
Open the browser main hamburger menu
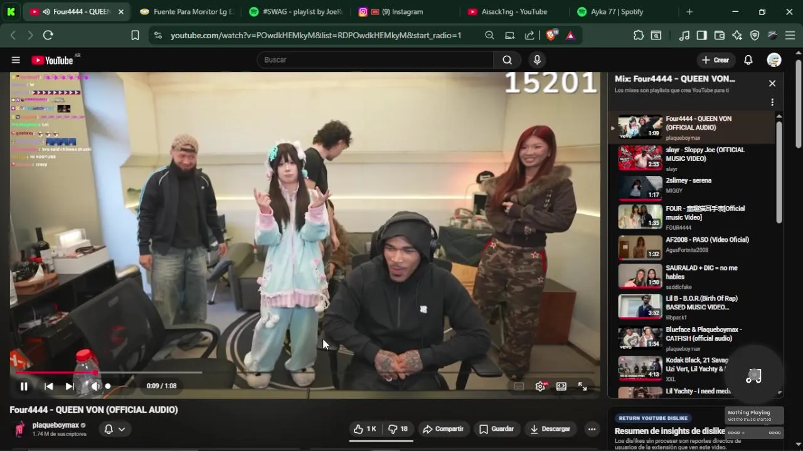[x=790, y=36]
